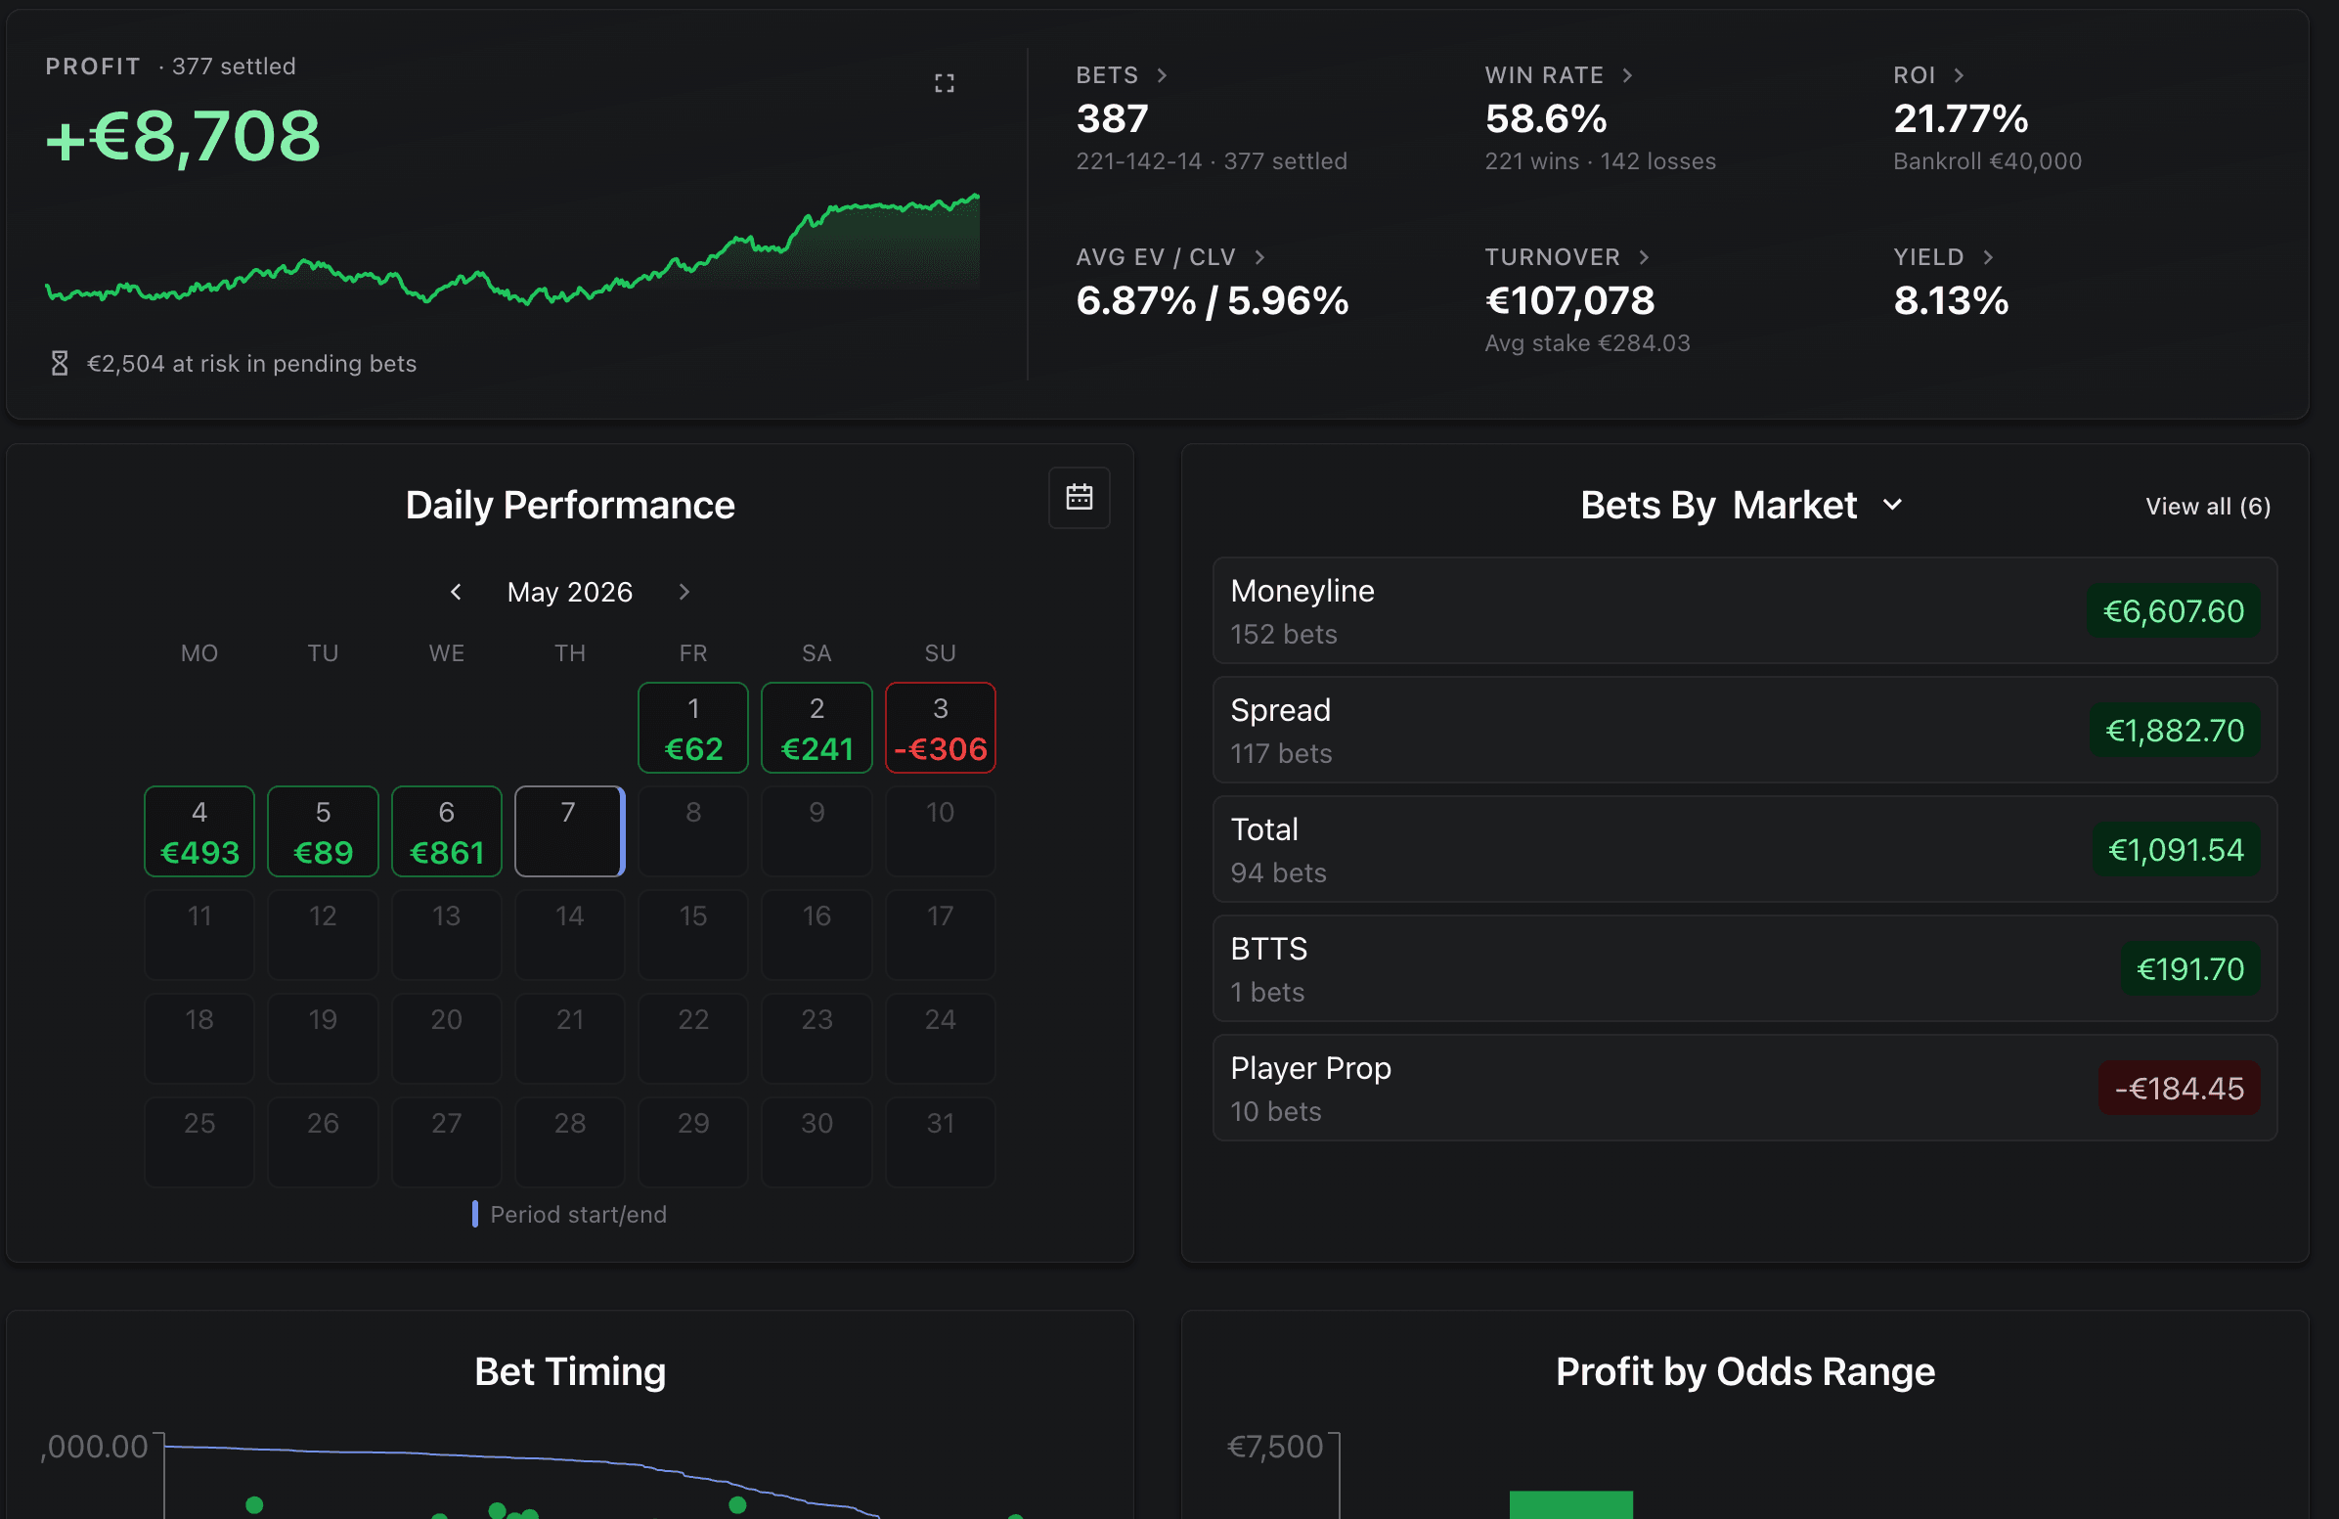The height and width of the screenshot is (1519, 2339).
Task: Click the 8.13% yield value
Action: click(1951, 301)
